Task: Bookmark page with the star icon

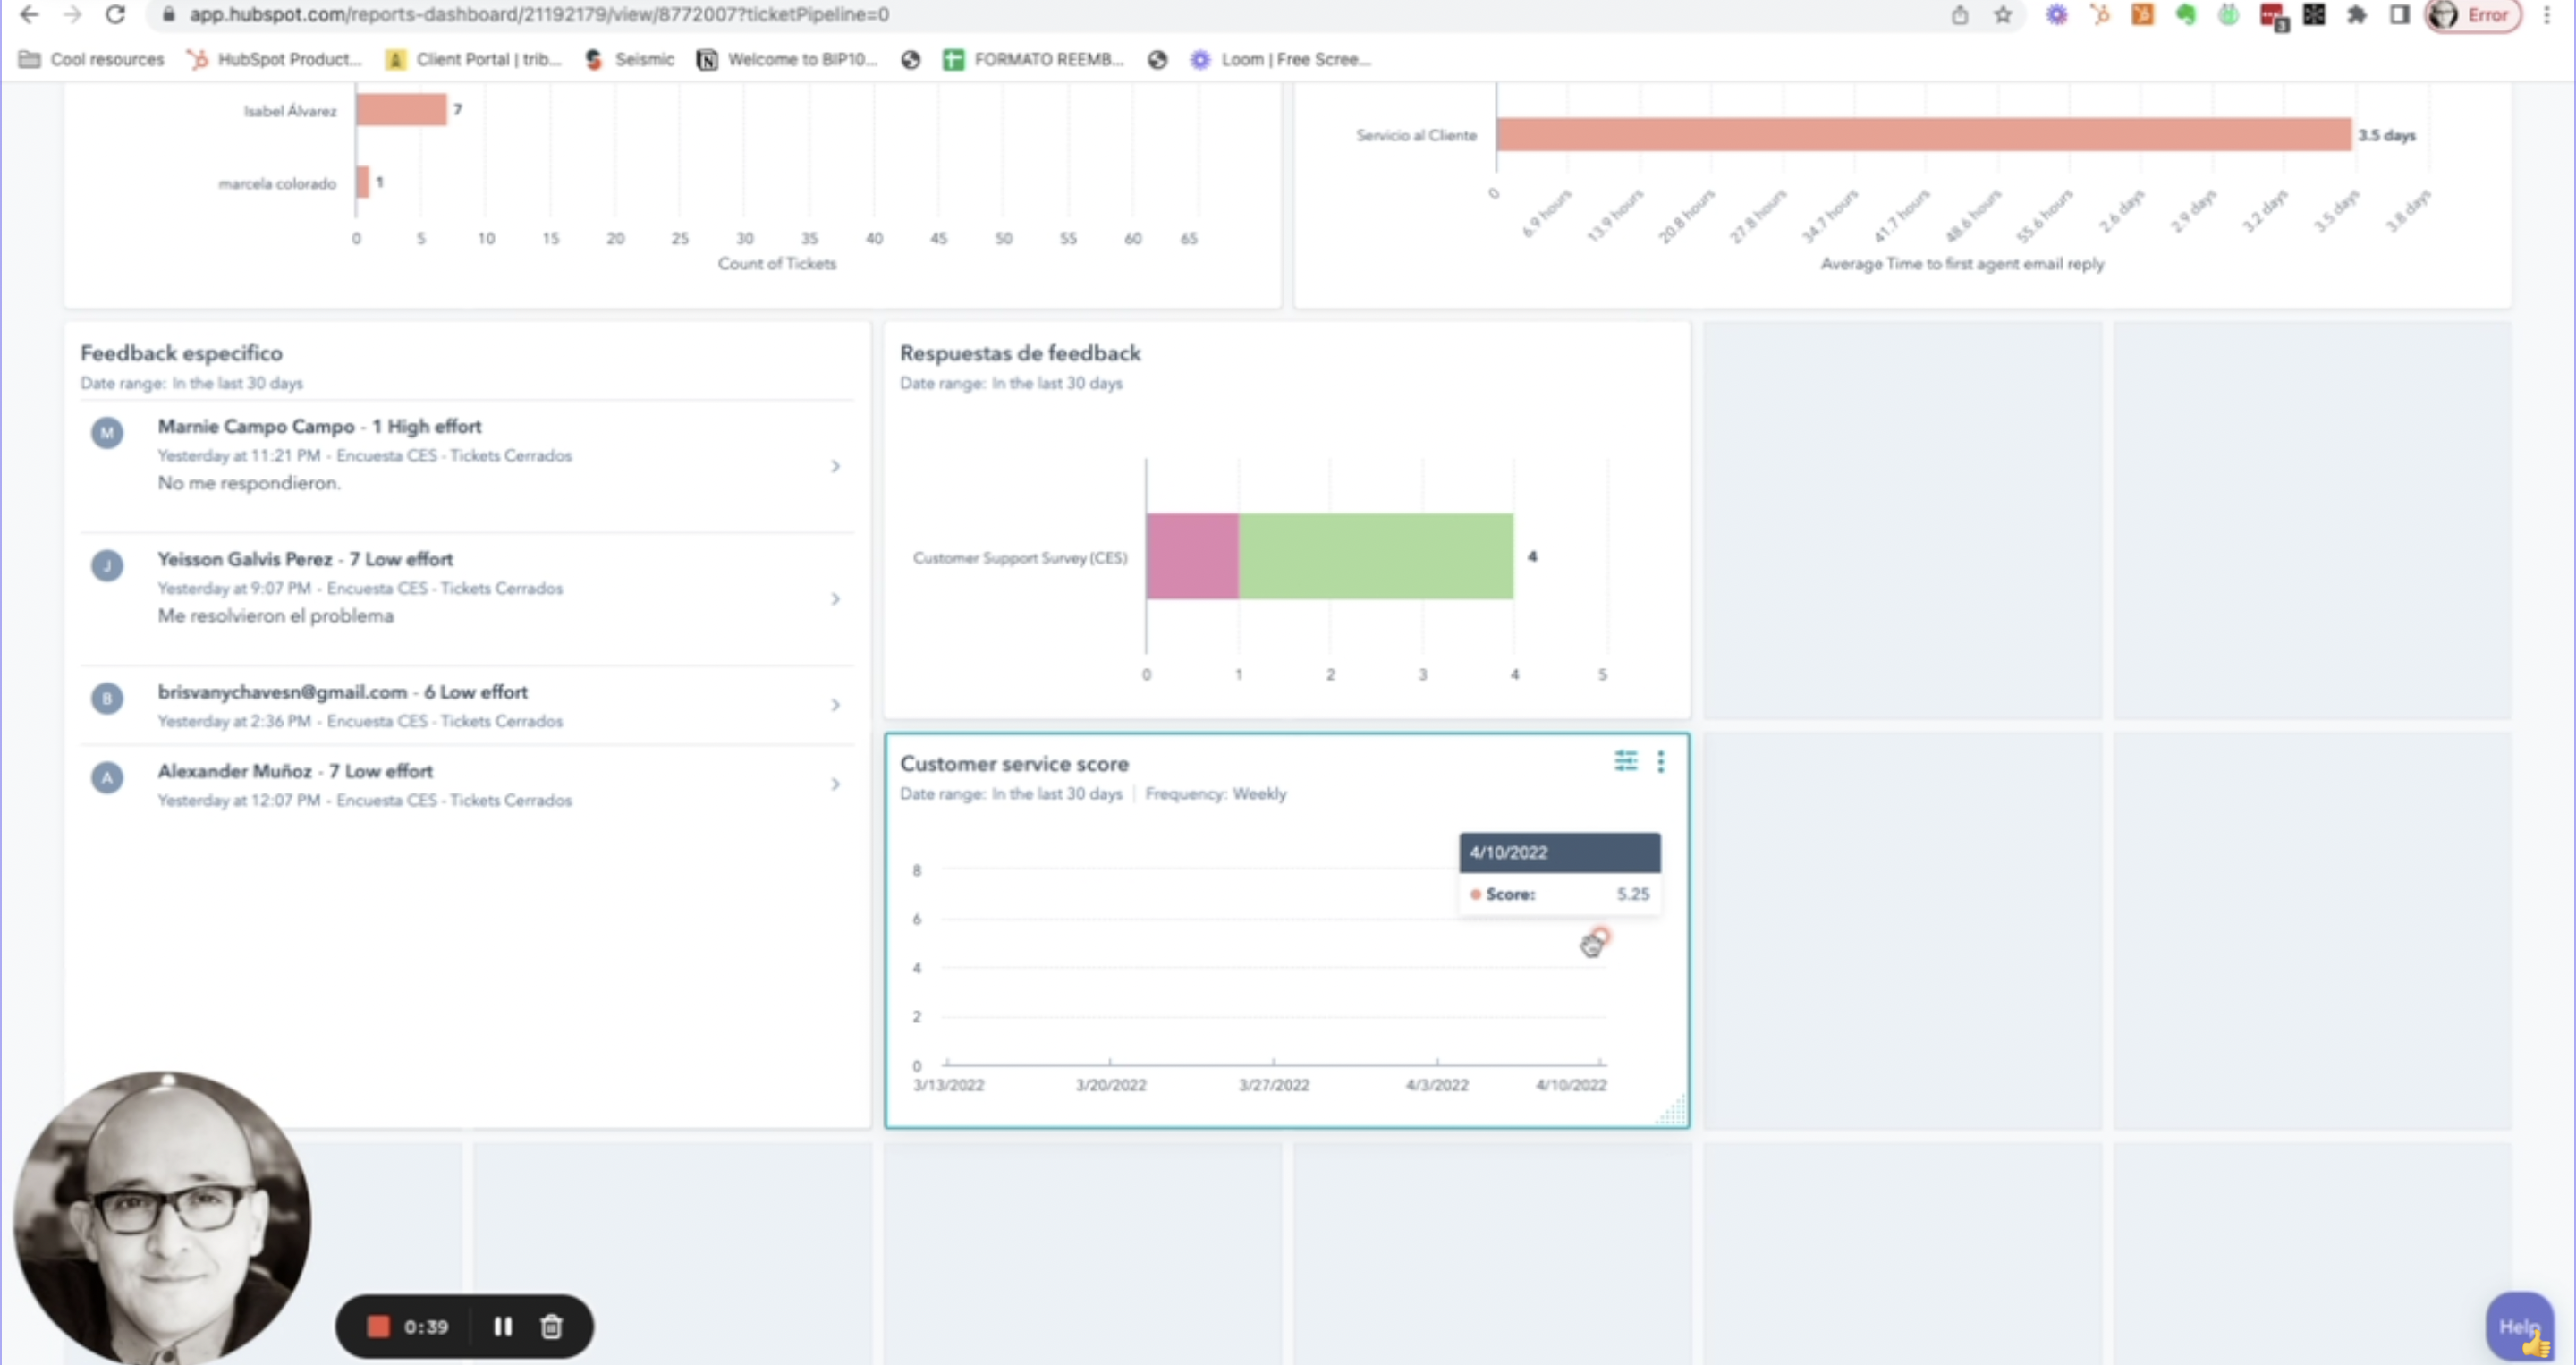Action: click(x=2002, y=15)
